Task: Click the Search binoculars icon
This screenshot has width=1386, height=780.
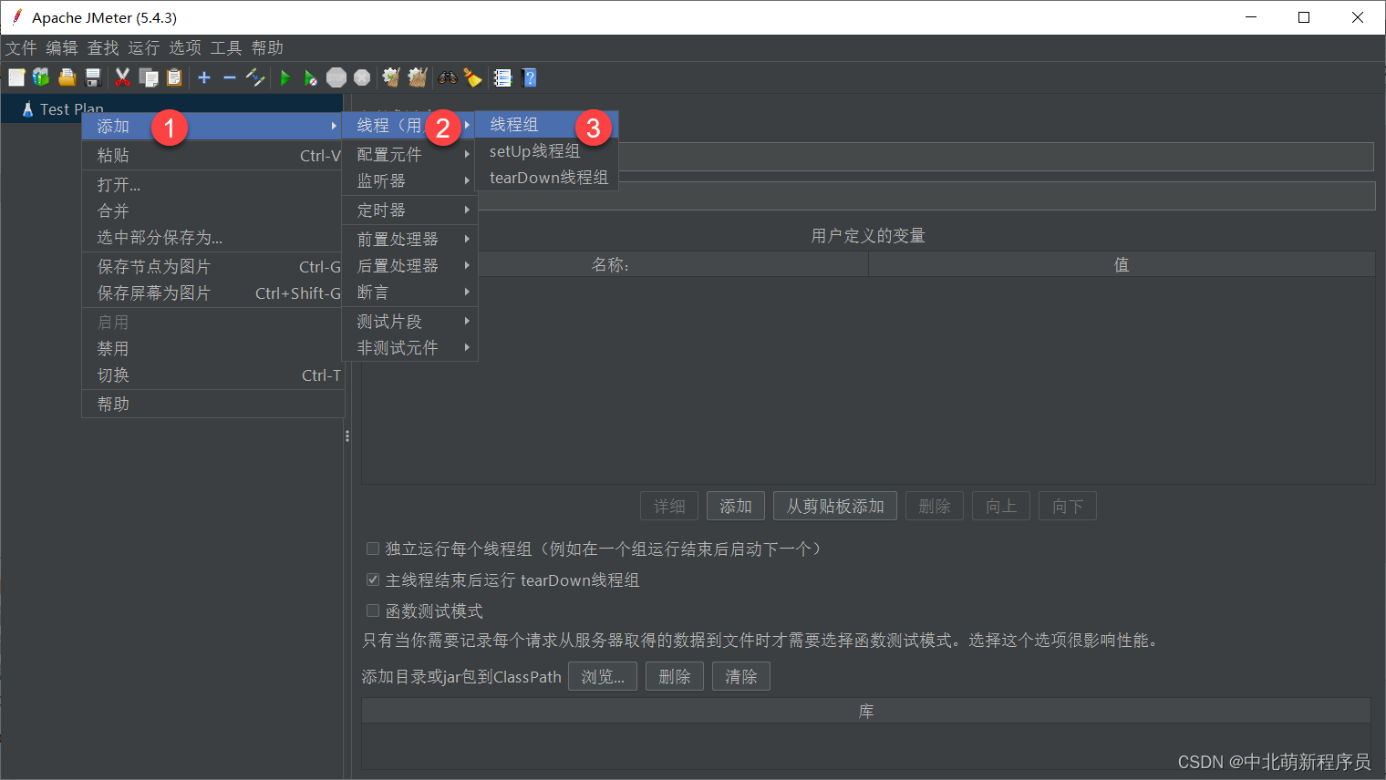Action: point(447,77)
